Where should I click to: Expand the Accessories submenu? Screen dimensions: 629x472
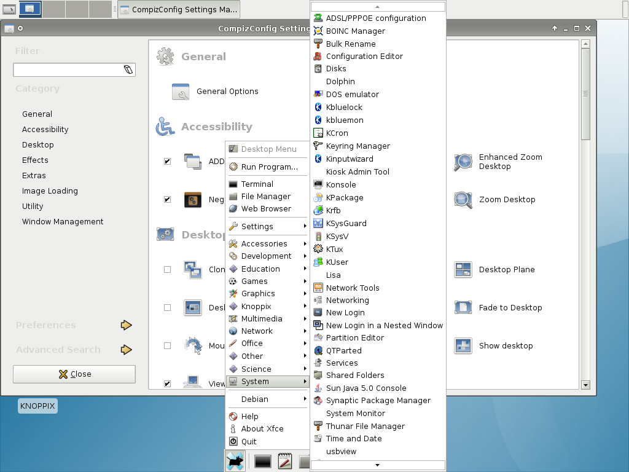coord(268,243)
